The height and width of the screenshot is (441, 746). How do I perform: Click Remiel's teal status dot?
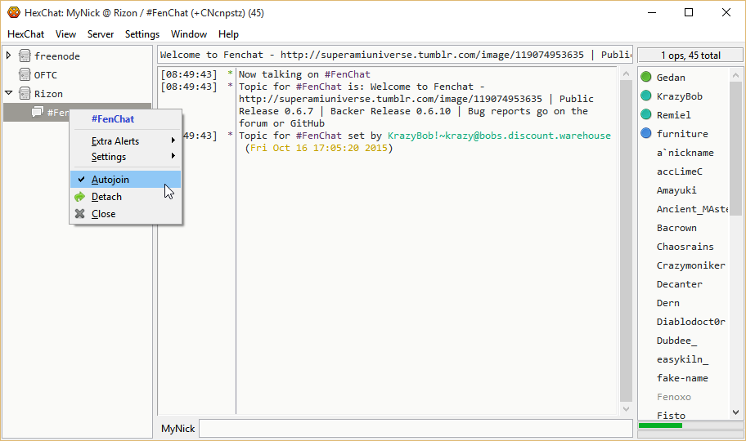coord(645,114)
